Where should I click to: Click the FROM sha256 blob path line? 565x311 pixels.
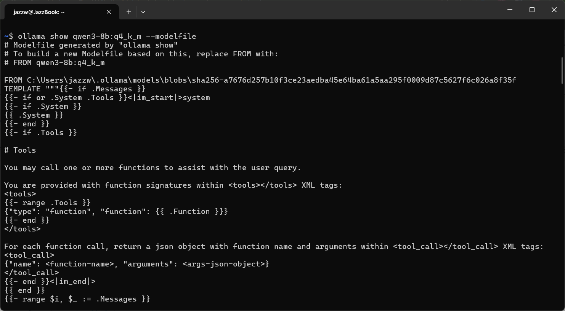pos(260,80)
